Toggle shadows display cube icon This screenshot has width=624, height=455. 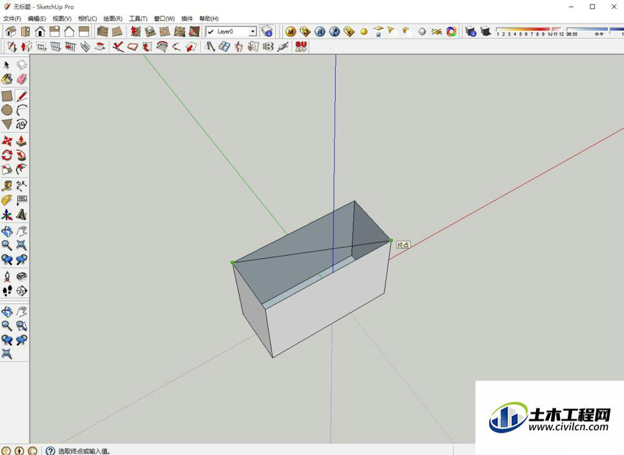485,31
